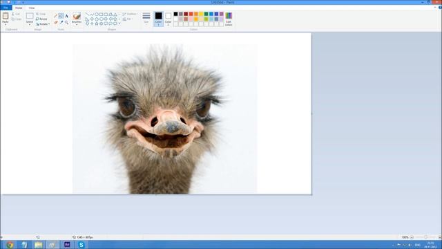
Task: Open Google Chrome from the taskbar
Action: tap(10, 245)
